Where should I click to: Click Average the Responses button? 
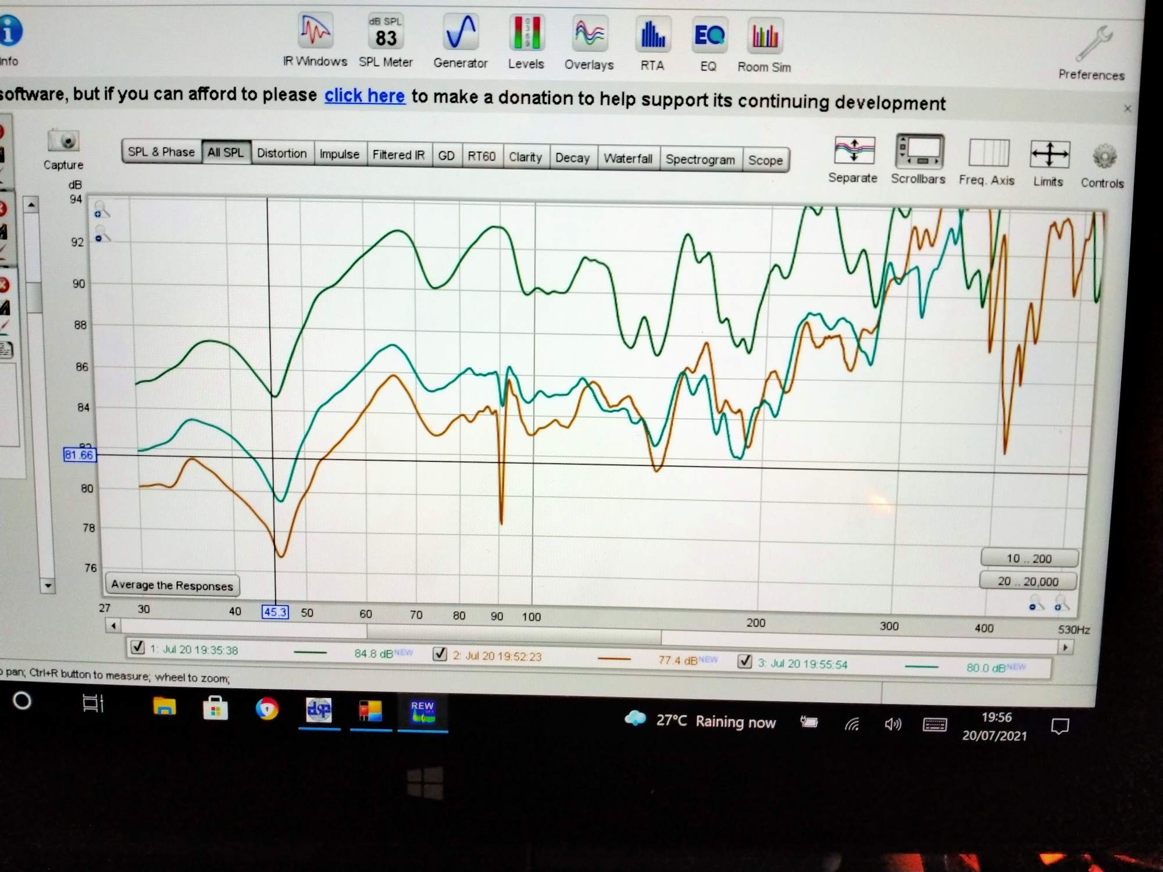coord(172,585)
